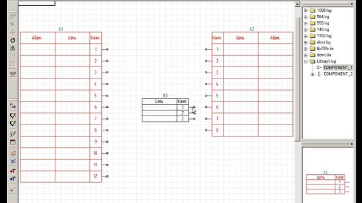Click pin 12 endpoint of connector X1
The height and width of the screenshot is (203, 362).
(107, 176)
